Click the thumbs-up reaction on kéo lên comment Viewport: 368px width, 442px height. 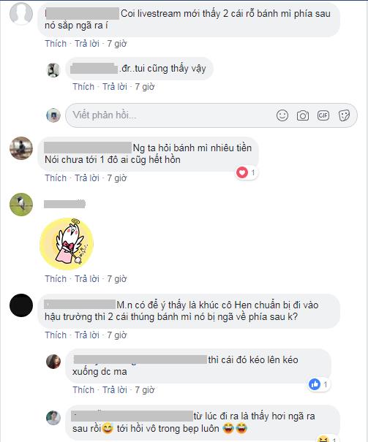(x=315, y=384)
